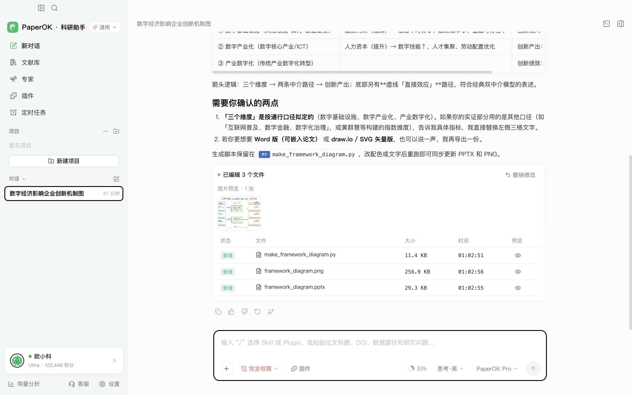Open 设置 settings

click(x=109, y=384)
